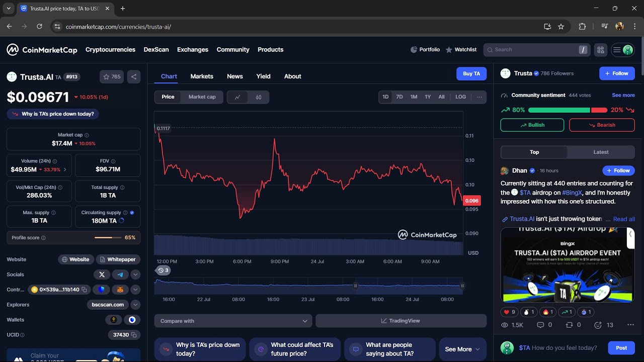
Task: Open the Portfolio page
Action: [x=425, y=50]
